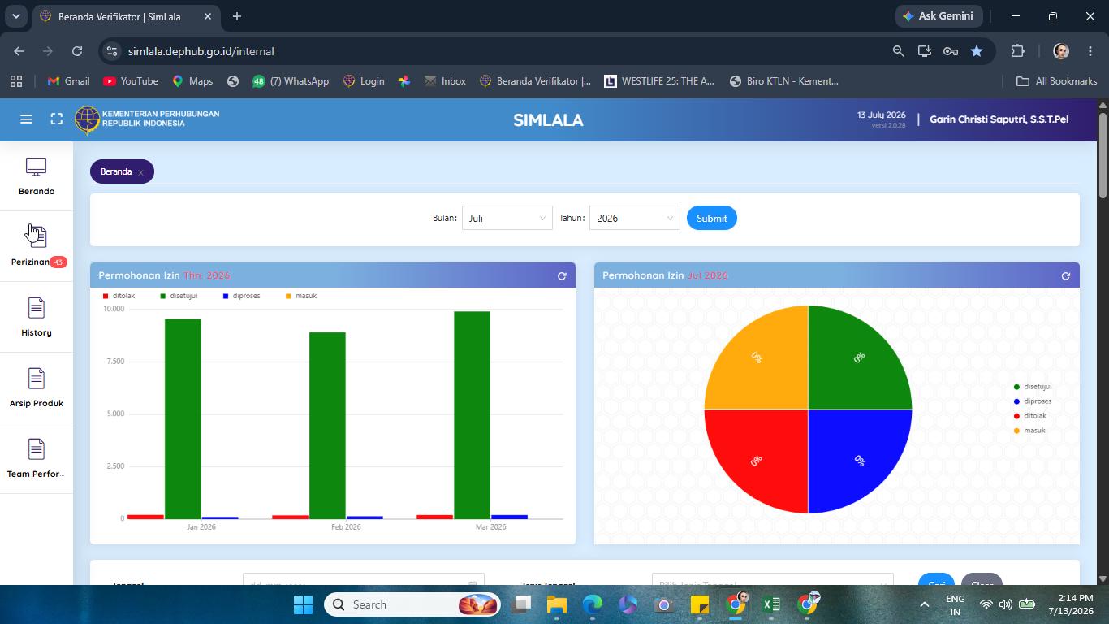Switch to the Beranda Verifikator browser tab
This screenshot has width=1109, height=624.
[x=126, y=16]
